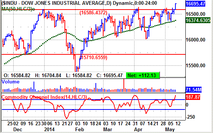213x133 pixels.
Task: Click the upper red horizontal resistance line
Action: point(93,10)
